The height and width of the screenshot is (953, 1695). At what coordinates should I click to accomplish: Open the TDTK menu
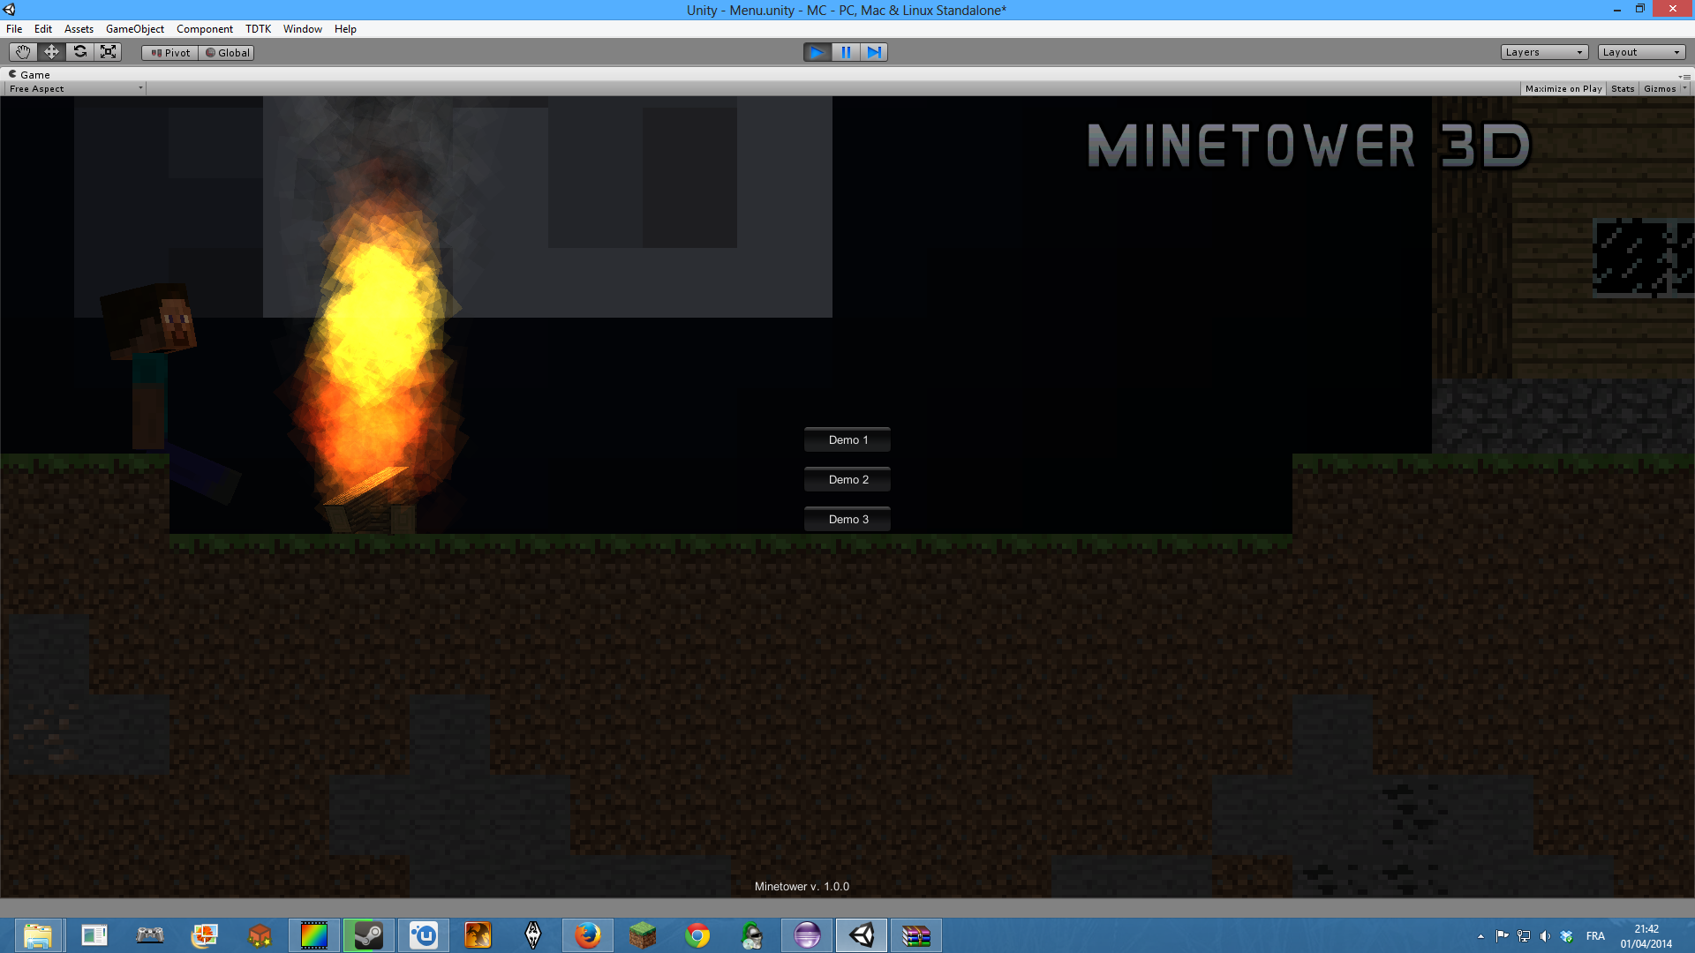pos(258,29)
